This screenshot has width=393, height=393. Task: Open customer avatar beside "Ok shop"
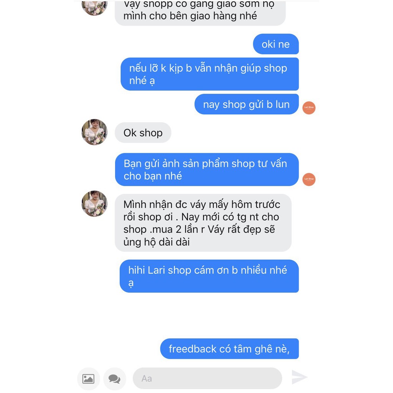pos(94,132)
